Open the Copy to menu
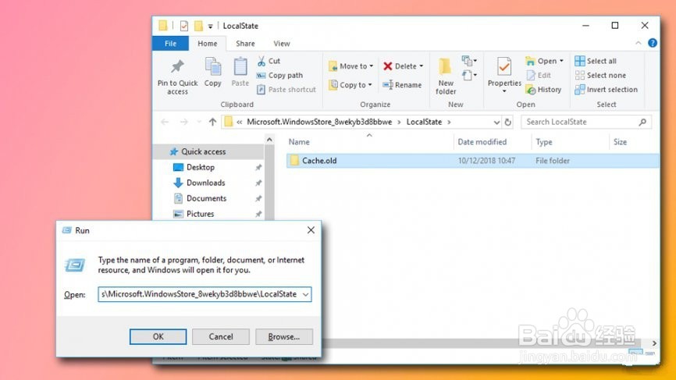Image resolution: width=676 pixels, height=380 pixels. (x=350, y=85)
